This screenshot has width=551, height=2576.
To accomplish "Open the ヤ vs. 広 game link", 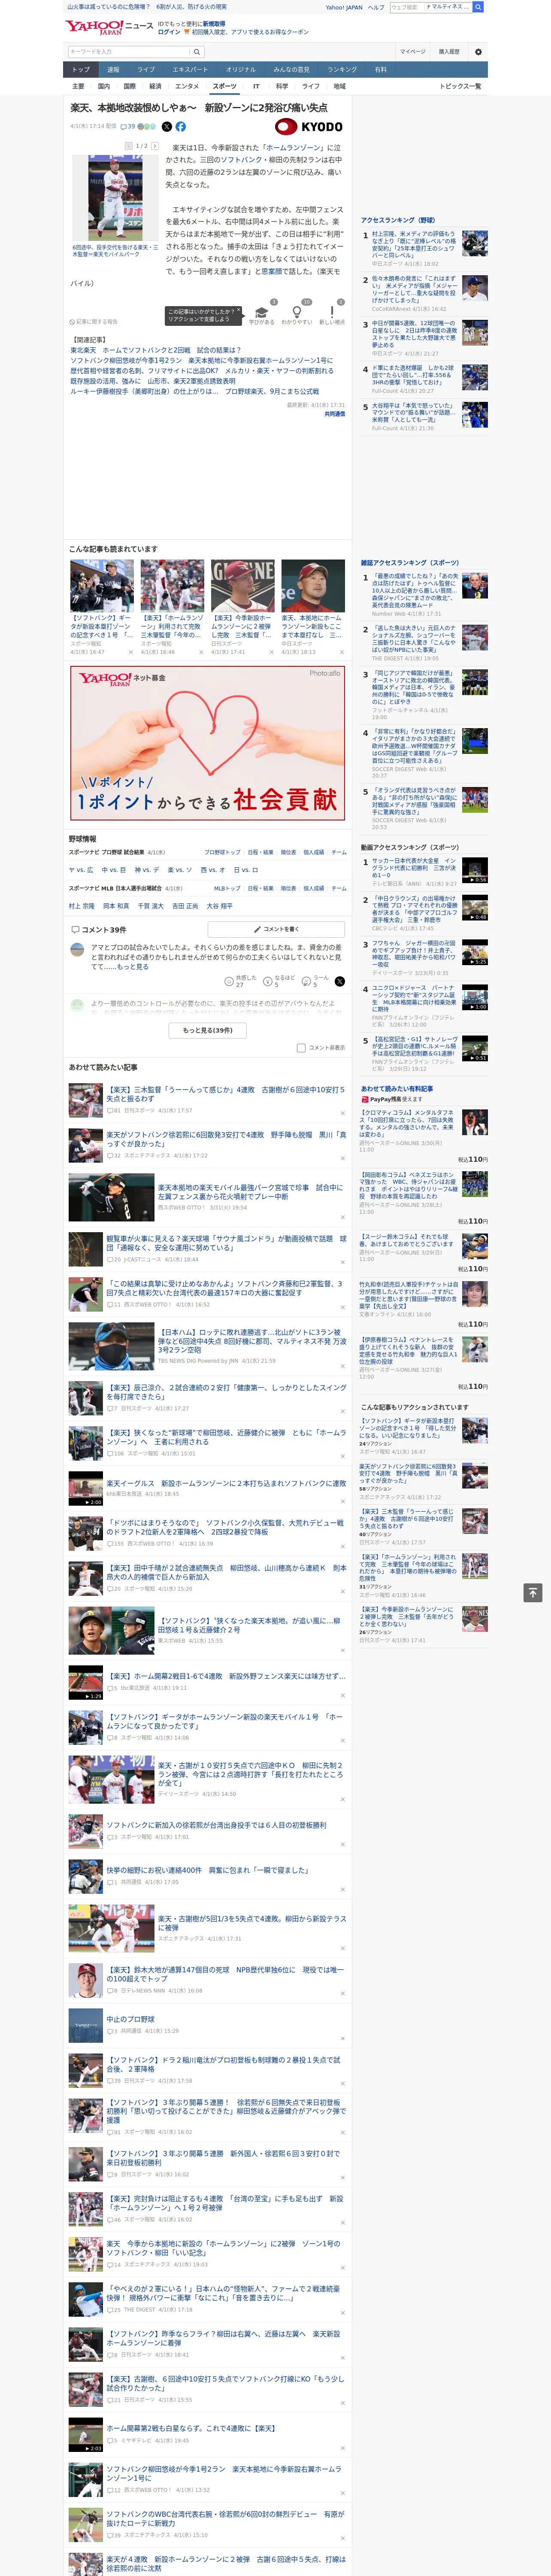I will click(x=81, y=869).
